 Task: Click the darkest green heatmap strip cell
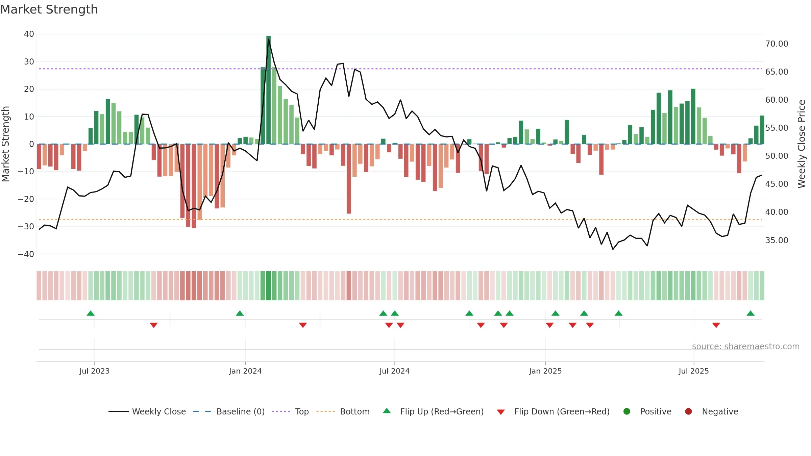(x=268, y=286)
